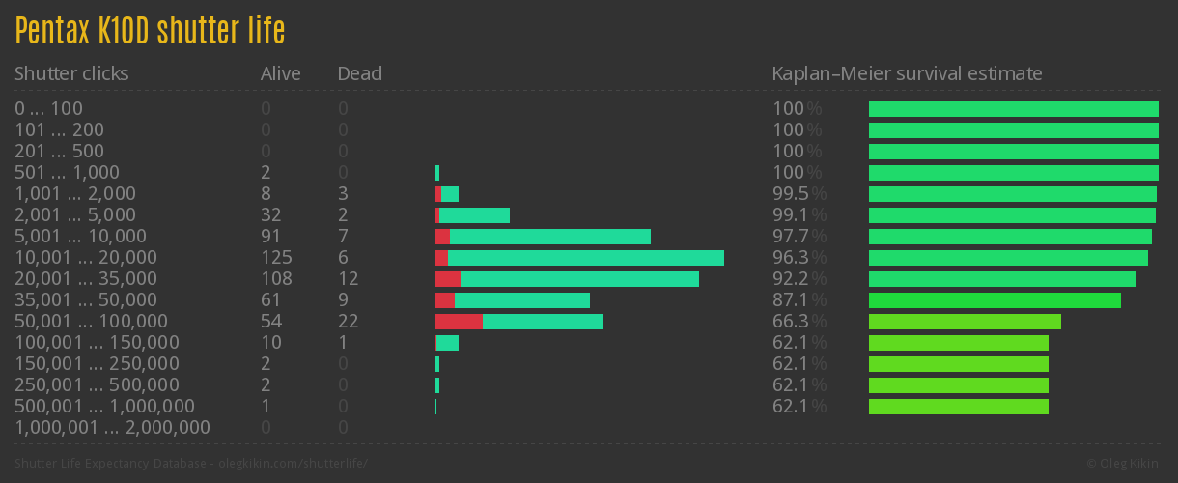Click the Shutter clicks column header
This screenshot has height=483, width=1178.
click(x=71, y=73)
